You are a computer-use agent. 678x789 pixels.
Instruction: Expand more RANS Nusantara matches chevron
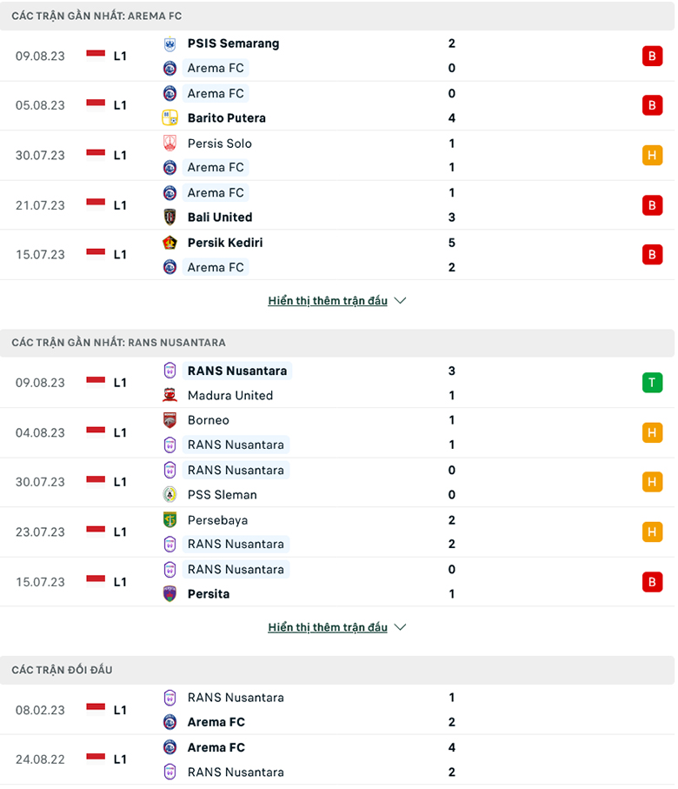[400, 627]
